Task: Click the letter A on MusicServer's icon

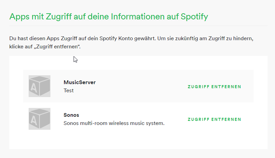Action: (x=34, y=89)
